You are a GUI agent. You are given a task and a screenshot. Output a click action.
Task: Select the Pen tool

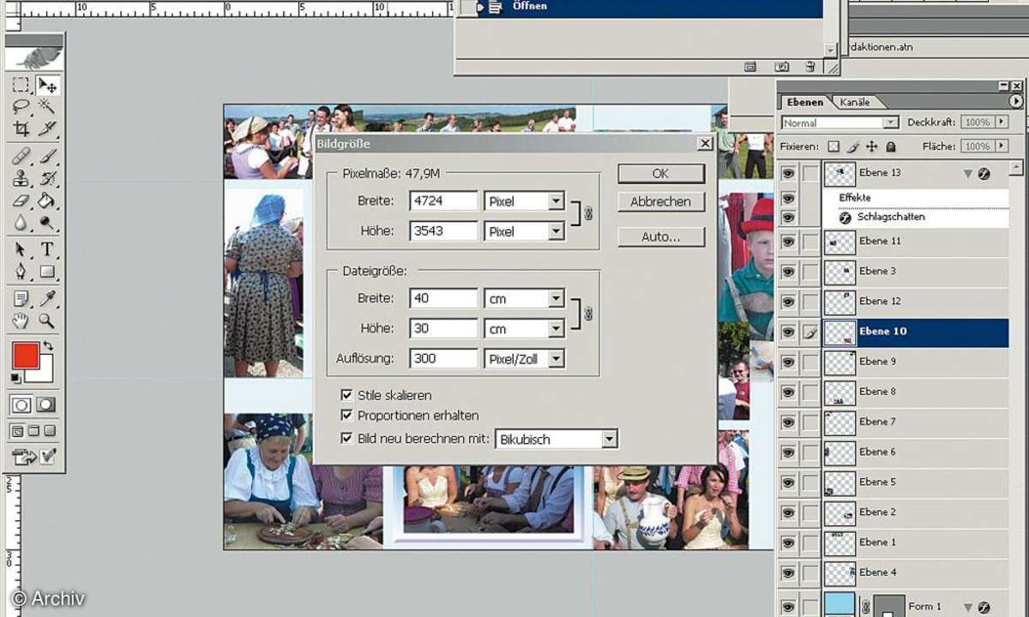click(21, 273)
